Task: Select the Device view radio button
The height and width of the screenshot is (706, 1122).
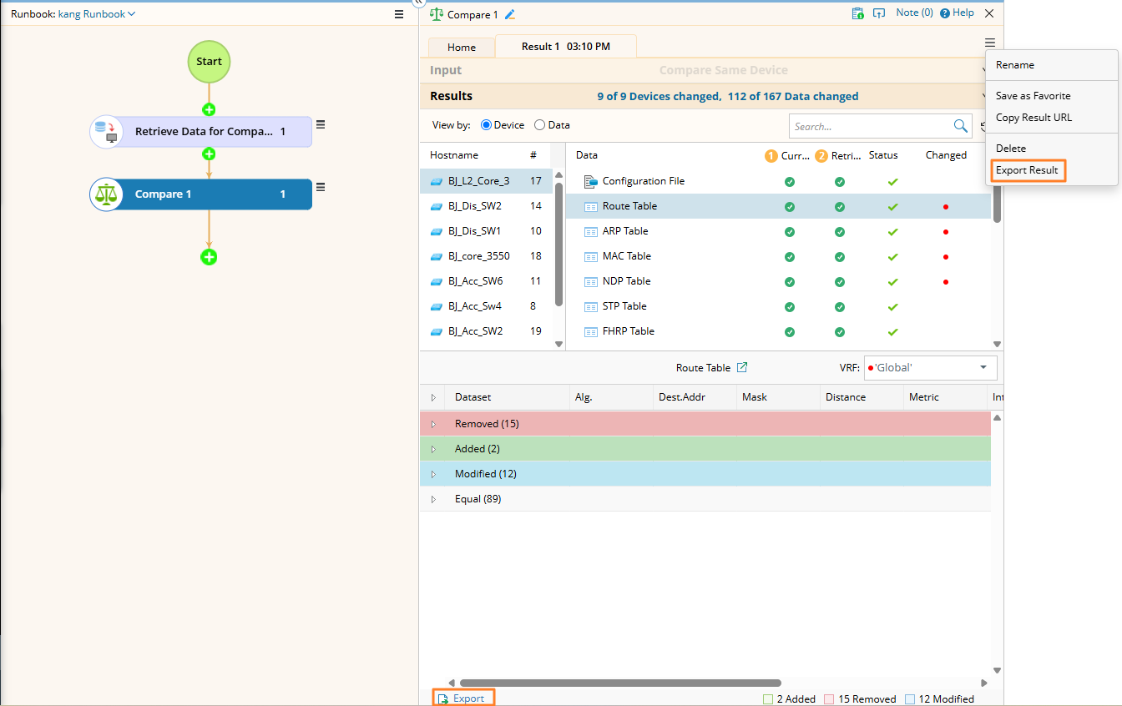Action: click(487, 125)
